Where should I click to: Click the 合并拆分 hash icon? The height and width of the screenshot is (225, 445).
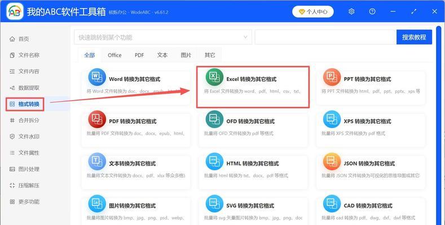click(x=12, y=120)
